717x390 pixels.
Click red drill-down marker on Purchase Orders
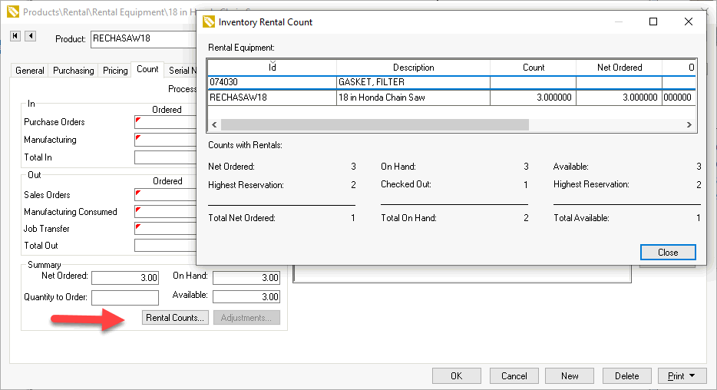[x=138, y=120]
